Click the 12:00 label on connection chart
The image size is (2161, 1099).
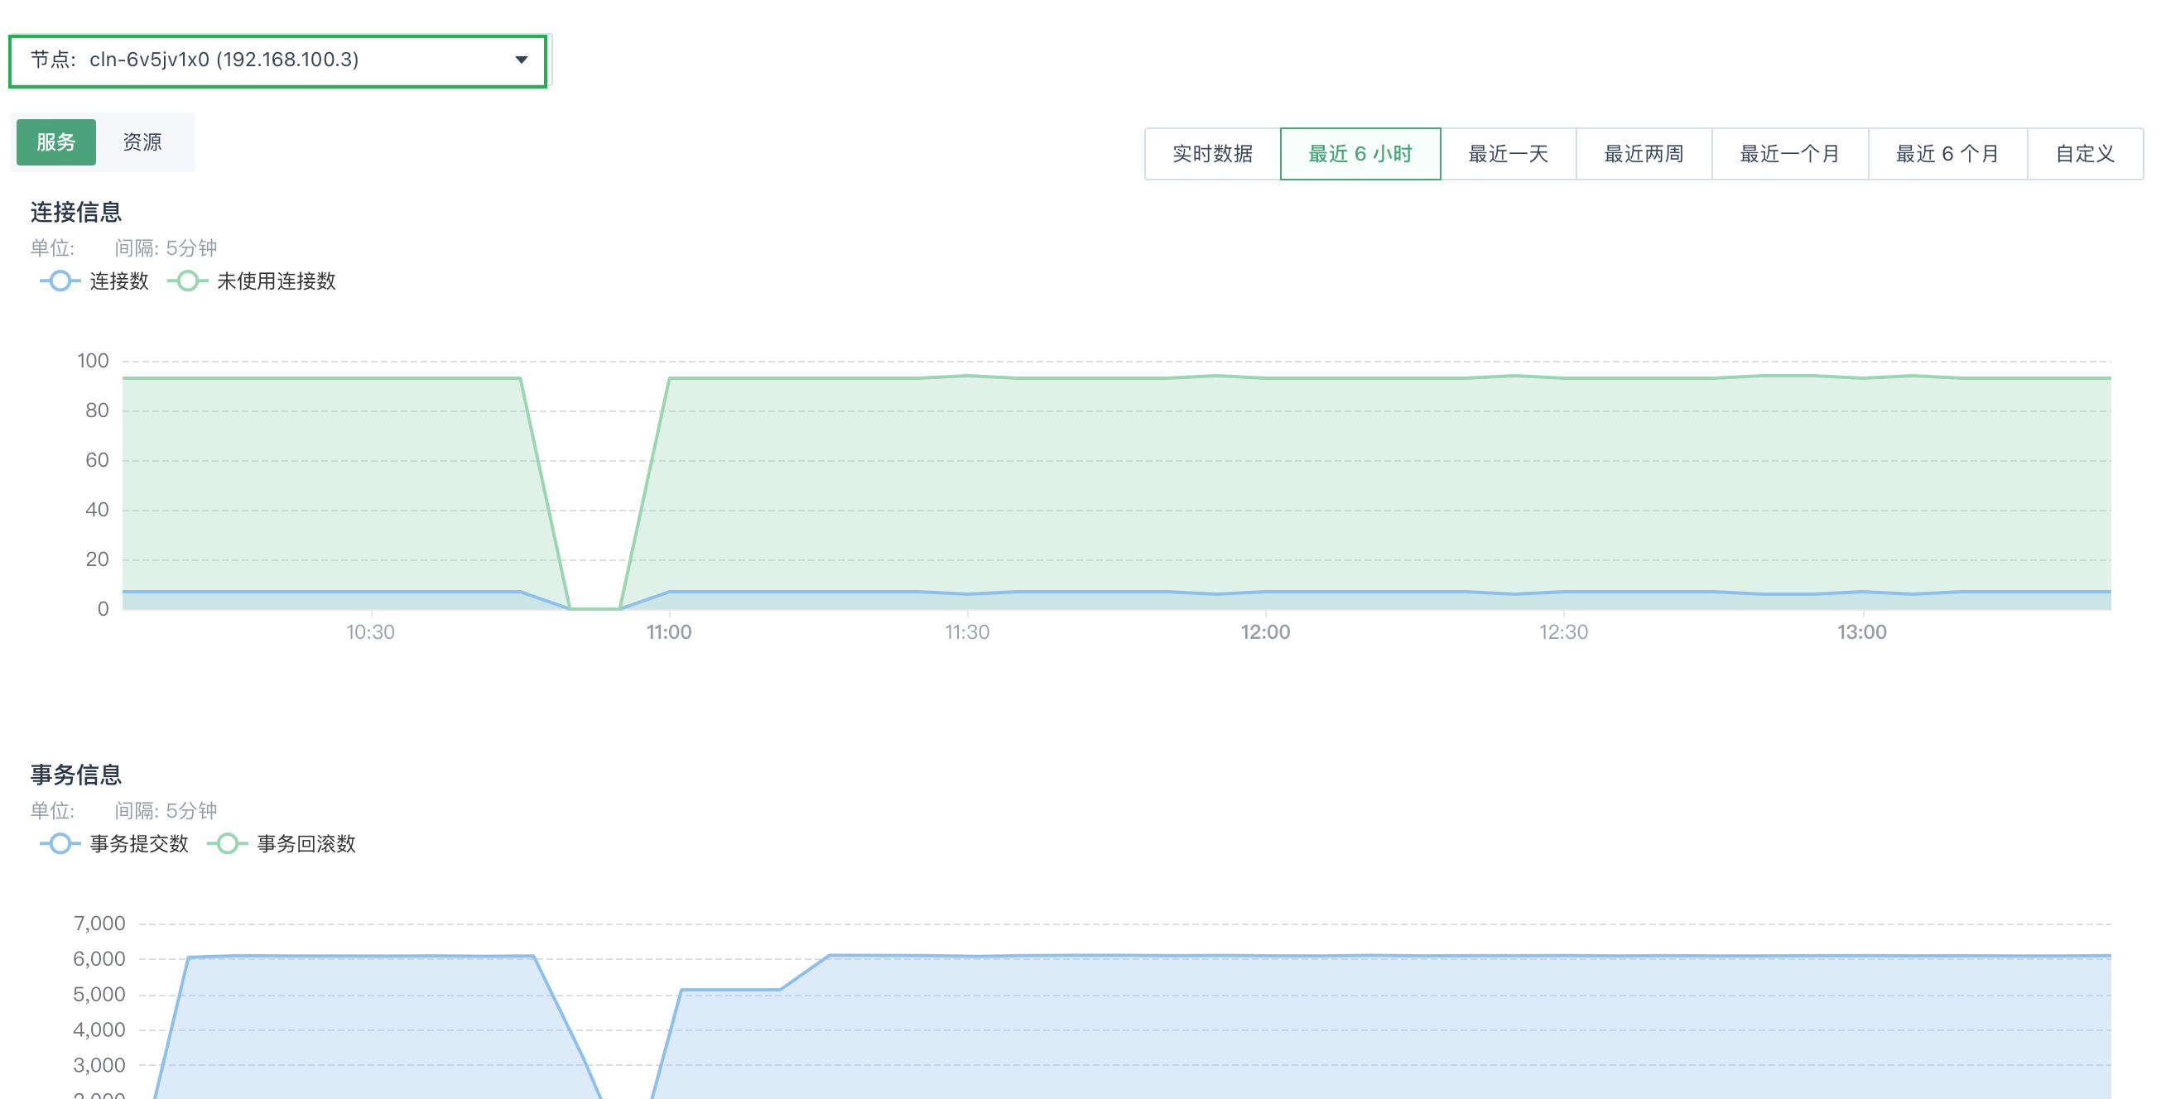(1265, 632)
